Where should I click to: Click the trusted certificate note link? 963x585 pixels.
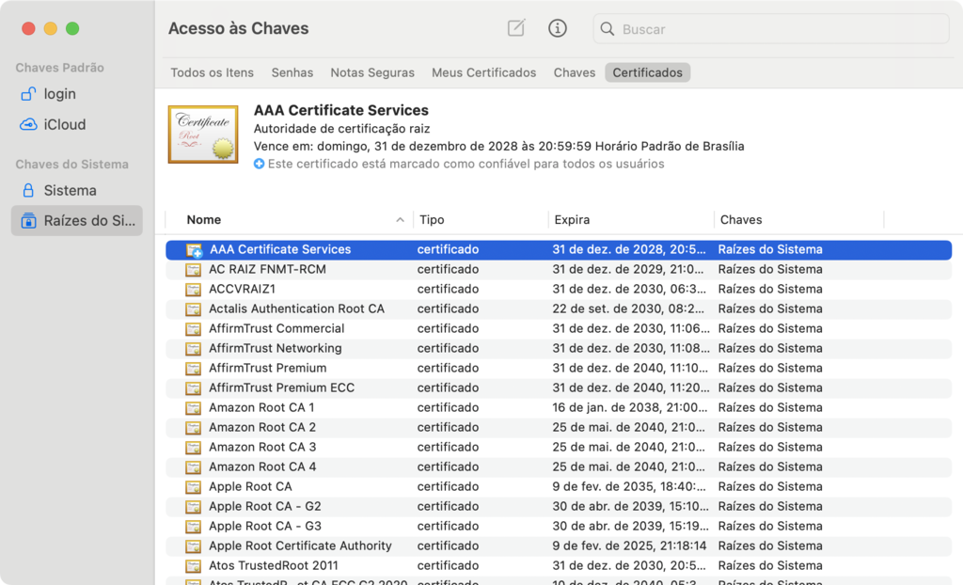tap(368, 164)
